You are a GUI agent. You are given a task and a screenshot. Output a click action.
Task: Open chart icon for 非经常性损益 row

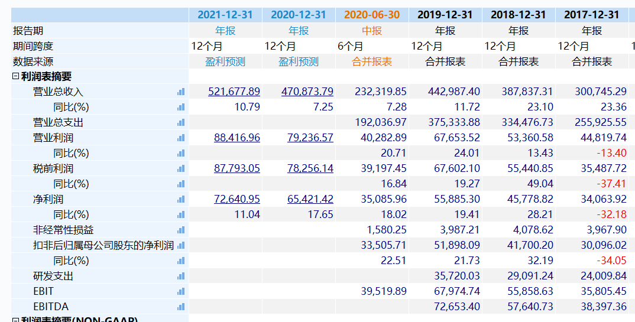click(181, 230)
